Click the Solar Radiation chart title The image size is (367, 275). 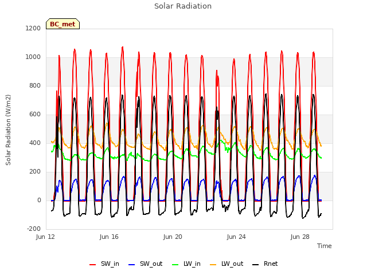183,6
